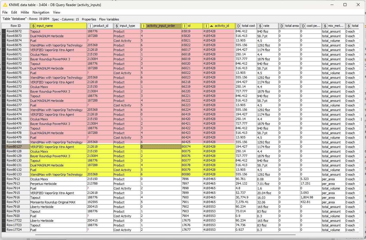The image size is (366, 240).
Task: Click the Double type icon beside total cost
Action: (x=239, y=26)
